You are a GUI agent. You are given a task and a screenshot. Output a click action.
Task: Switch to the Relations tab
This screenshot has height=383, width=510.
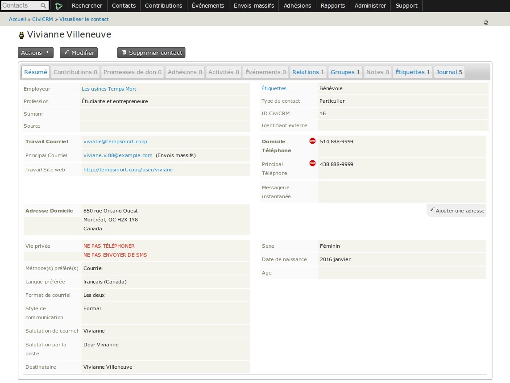(308, 72)
